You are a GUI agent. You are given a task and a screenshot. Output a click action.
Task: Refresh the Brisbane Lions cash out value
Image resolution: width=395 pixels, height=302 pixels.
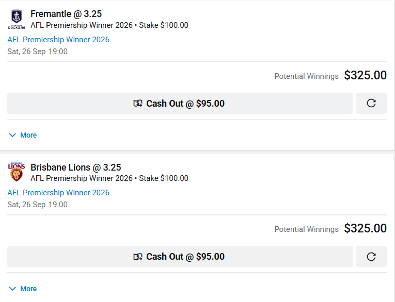(371, 257)
